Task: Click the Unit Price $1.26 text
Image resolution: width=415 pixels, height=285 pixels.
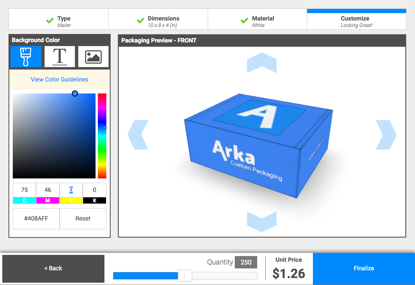Action: pyautogui.click(x=289, y=269)
